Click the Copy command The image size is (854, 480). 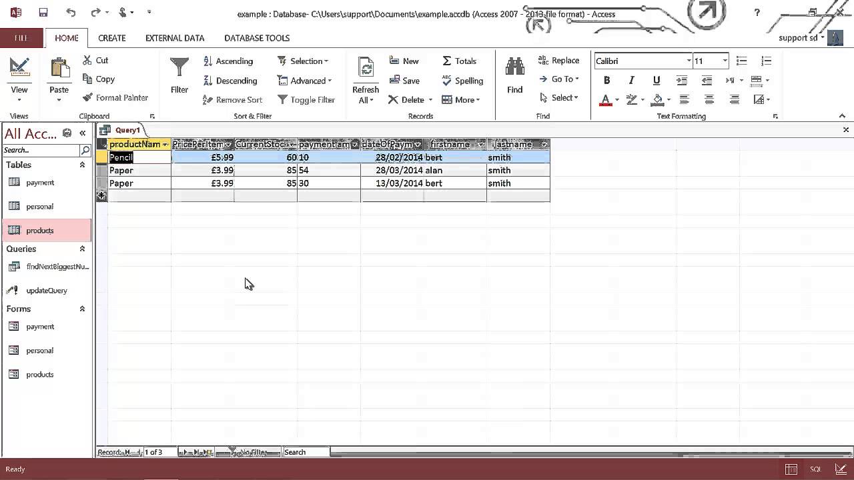(x=99, y=79)
